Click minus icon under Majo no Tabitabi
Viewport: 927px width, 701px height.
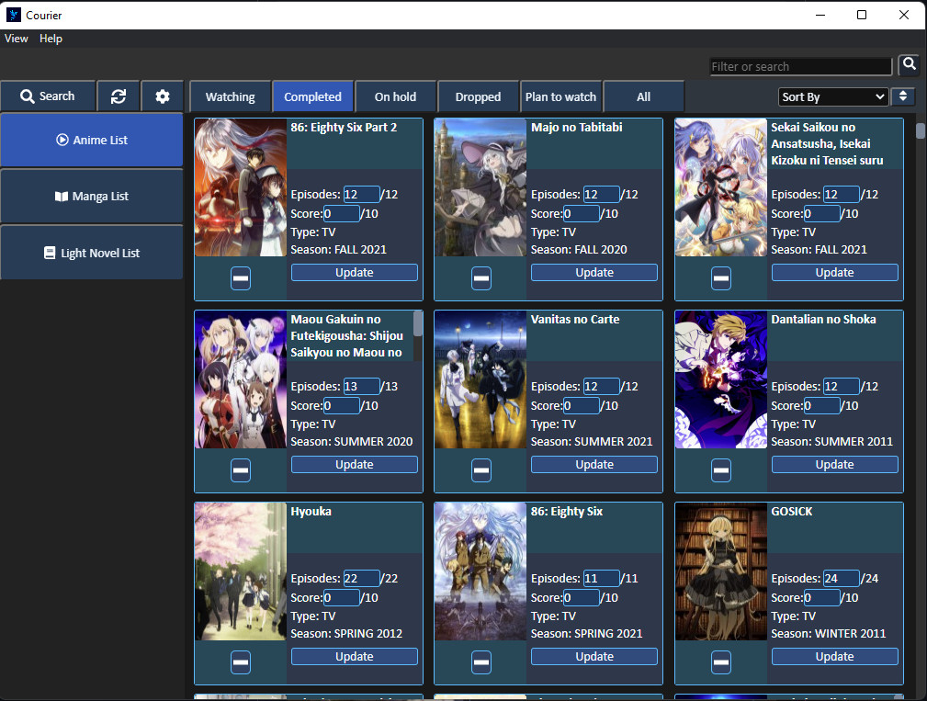click(x=481, y=277)
